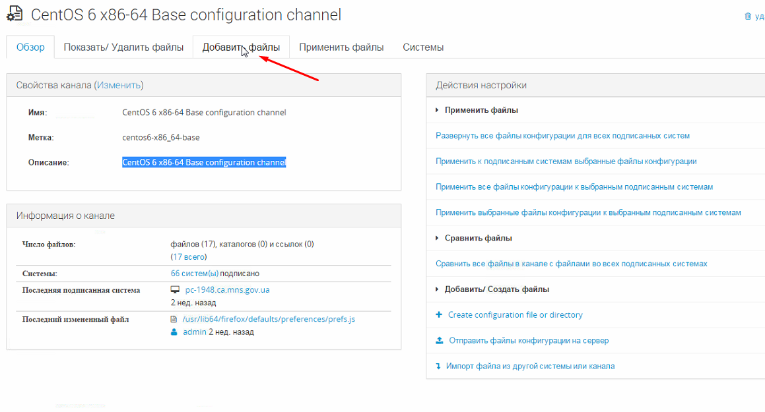Click the highlighted channel description text
Image resolution: width=765 pixels, height=412 pixels.
click(204, 162)
